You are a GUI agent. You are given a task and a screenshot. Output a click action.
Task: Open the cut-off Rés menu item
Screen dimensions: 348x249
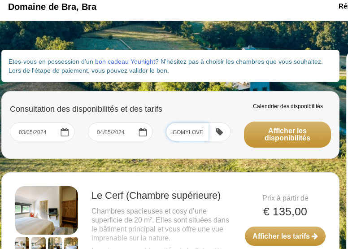coord(343,6)
